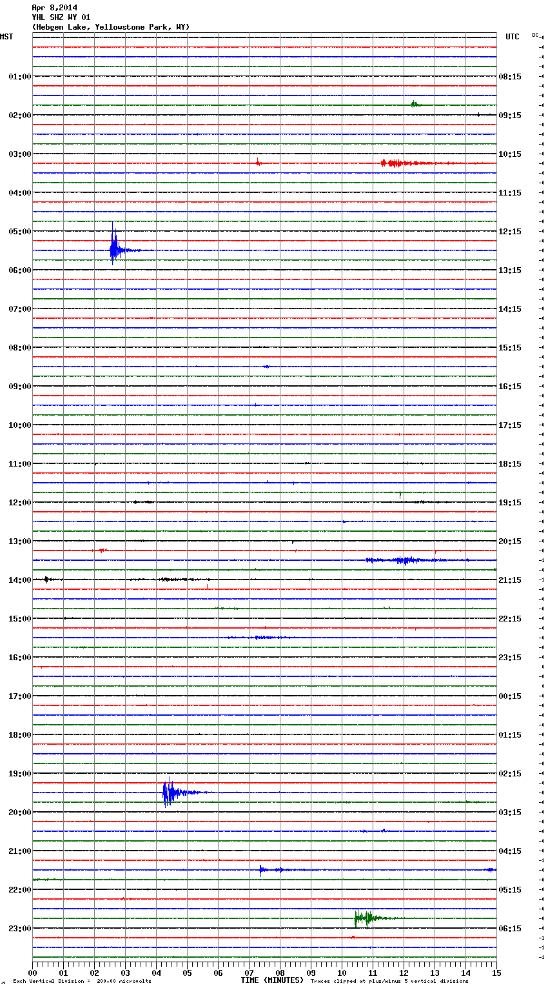The height and width of the screenshot is (990, 548).
Task: Click the "TIME (MINUTES)" axis title
Action: point(272,980)
